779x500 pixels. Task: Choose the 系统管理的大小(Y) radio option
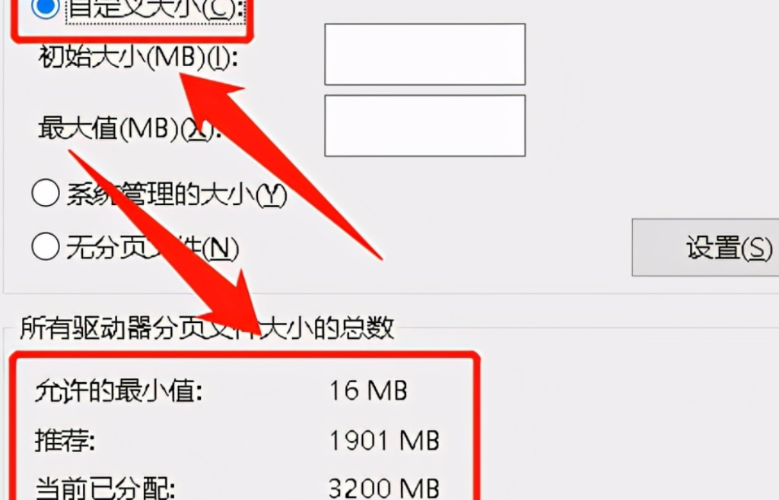46,194
